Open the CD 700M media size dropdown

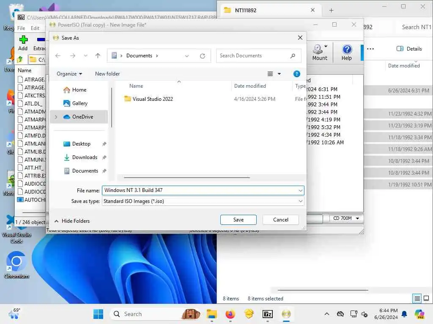(x=346, y=218)
